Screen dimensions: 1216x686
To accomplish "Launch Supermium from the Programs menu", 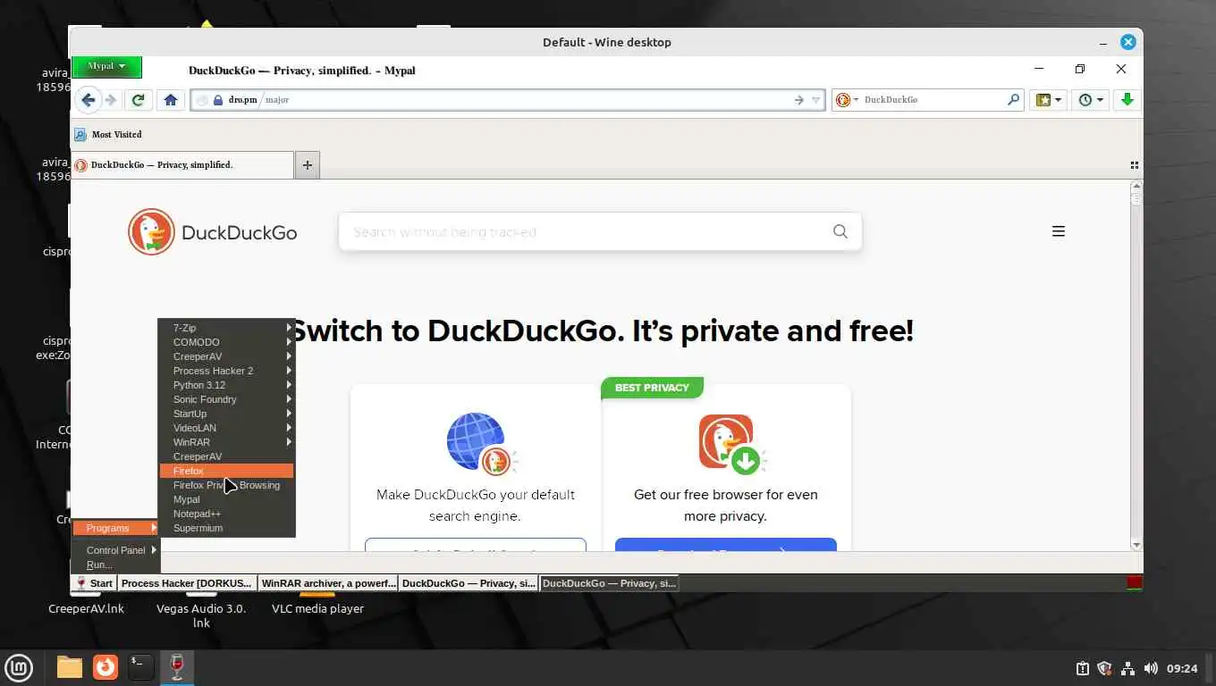I will [226, 528].
